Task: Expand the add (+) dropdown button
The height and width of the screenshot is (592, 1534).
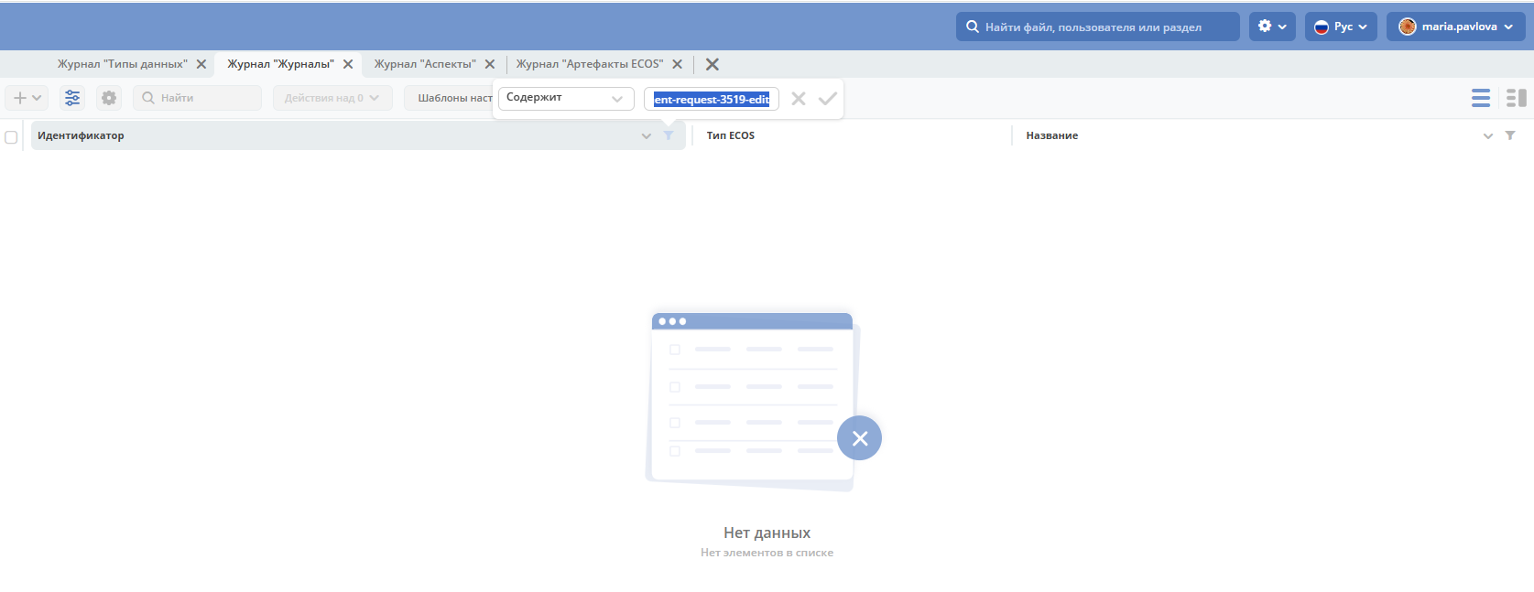Action: 27,98
